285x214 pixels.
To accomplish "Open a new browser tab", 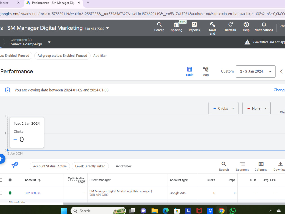I will coord(88,3).
